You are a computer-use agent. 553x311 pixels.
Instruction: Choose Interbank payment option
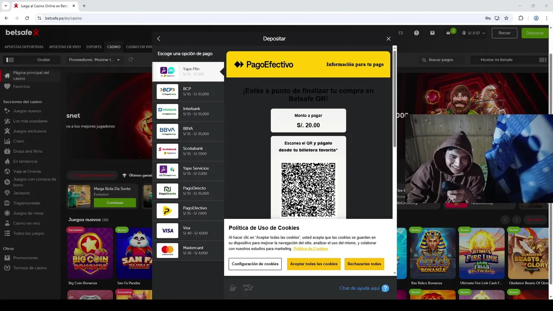[x=188, y=111]
